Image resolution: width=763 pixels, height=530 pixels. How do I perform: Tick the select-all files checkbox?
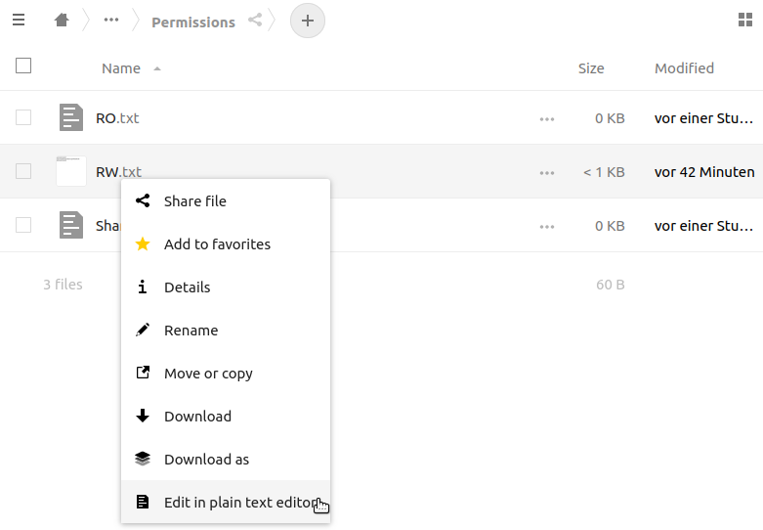pos(23,66)
